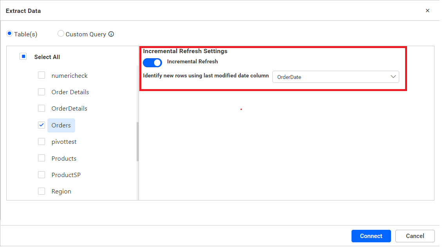Viewport: 447px width, 247px height.
Task: Click the Cancel button
Action: pyautogui.click(x=415, y=236)
